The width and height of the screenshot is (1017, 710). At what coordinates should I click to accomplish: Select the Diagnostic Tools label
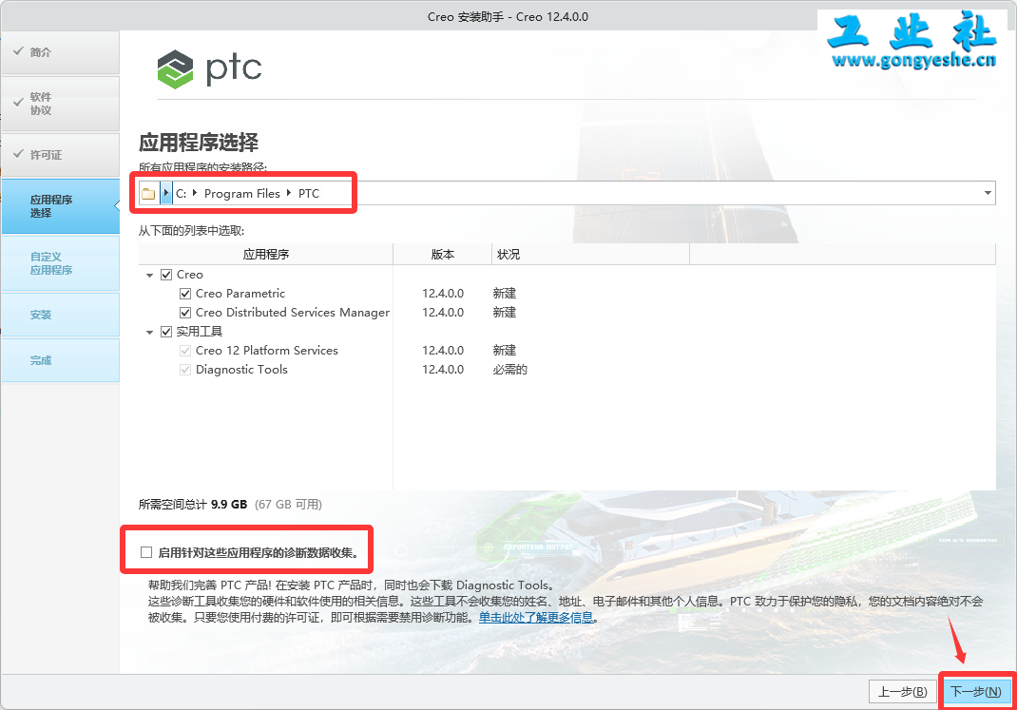coord(241,370)
